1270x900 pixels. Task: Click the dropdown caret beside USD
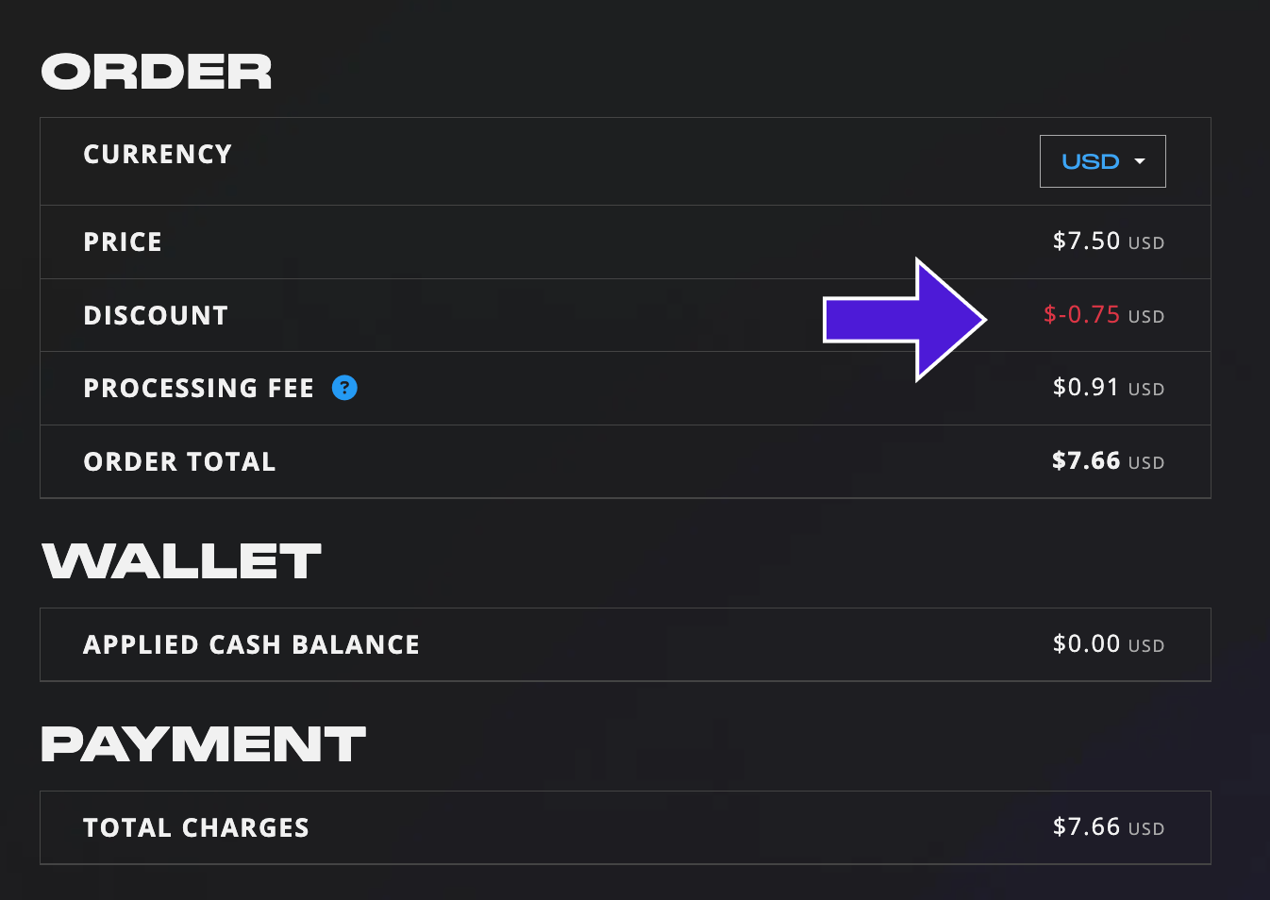(x=1140, y=161)
